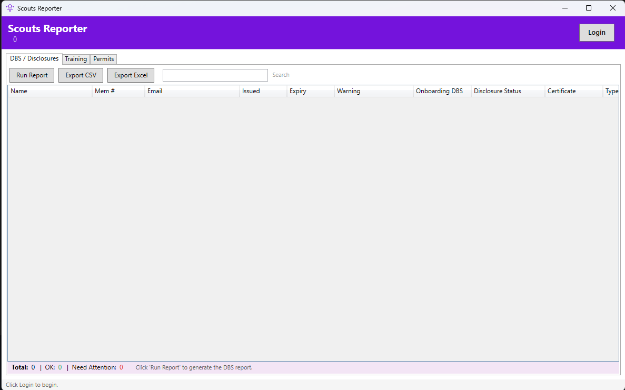The height and width of the screenshot is (390, 625).
Task: Run the DBS report
Action: [32, 75]
